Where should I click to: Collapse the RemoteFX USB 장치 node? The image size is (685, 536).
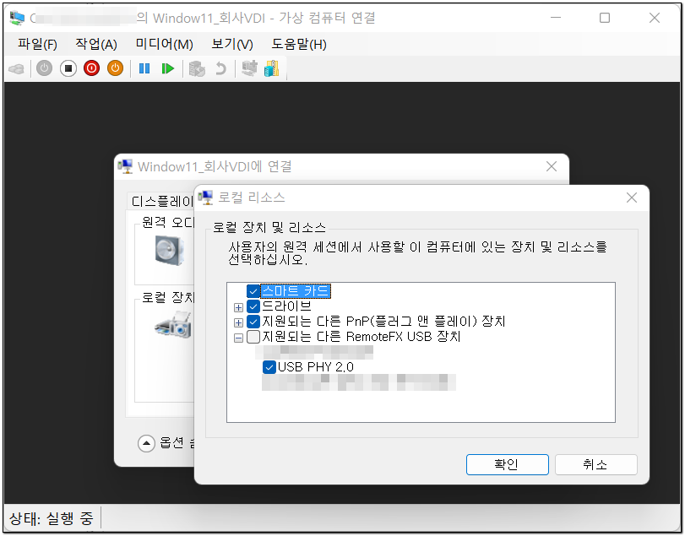(238, 338)
